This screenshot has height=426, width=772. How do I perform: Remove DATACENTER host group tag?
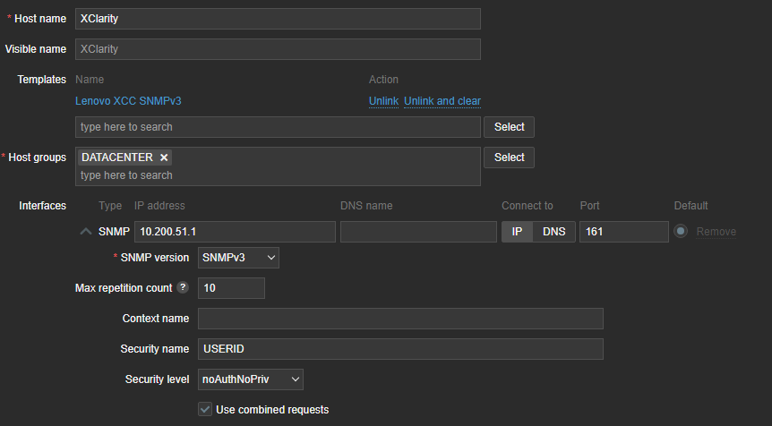pyautogui.click(x=164, y=158)
